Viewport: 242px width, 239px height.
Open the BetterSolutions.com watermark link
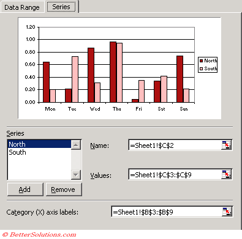(40, 235)
